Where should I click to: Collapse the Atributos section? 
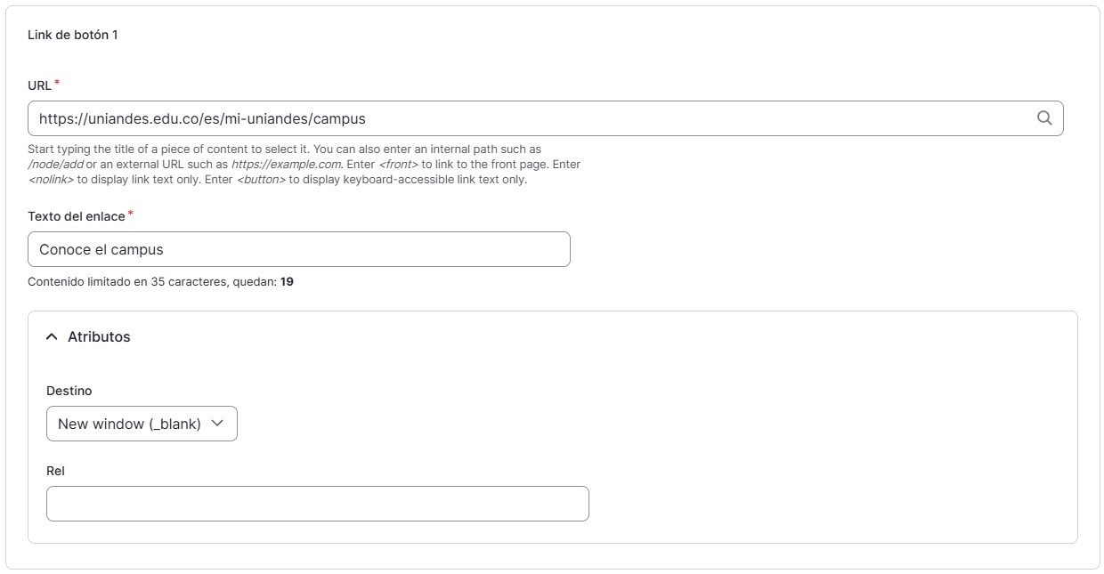(x=88, y=337)
